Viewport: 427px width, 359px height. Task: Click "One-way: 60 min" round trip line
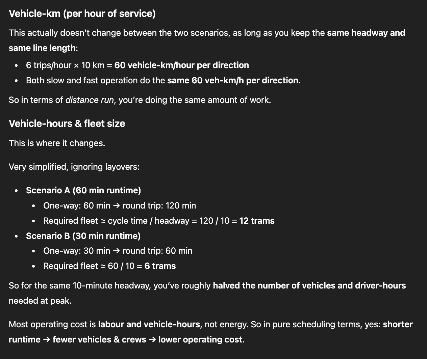click(x=120, y=205)
